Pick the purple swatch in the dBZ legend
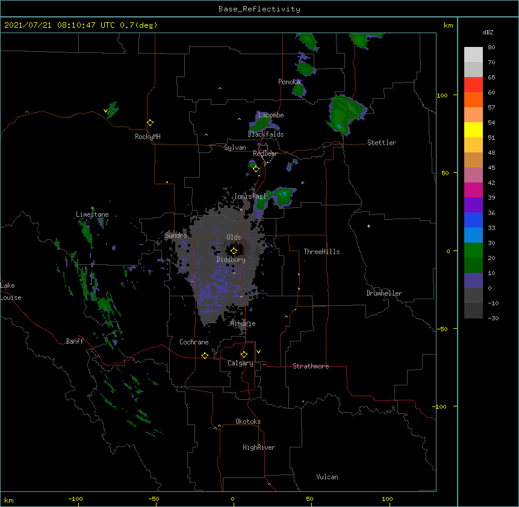Image resolution: width=519 pixels, height=507 pixels. pos(473,205)
